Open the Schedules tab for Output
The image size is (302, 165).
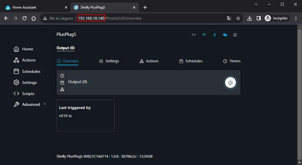(x=191, y=61)
